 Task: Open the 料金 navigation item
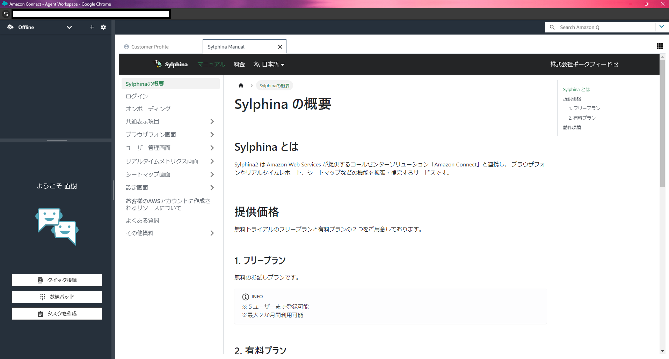point(239,64)
